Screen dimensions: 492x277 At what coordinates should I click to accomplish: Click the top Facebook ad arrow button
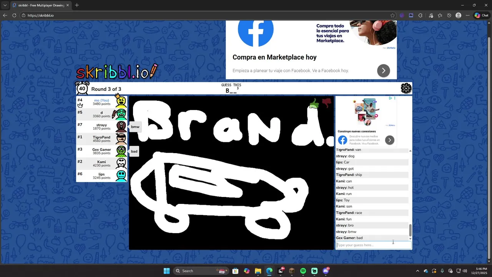coord(383,70)
